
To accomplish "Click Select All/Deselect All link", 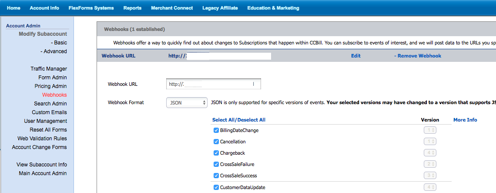I will tap(238, 120).
